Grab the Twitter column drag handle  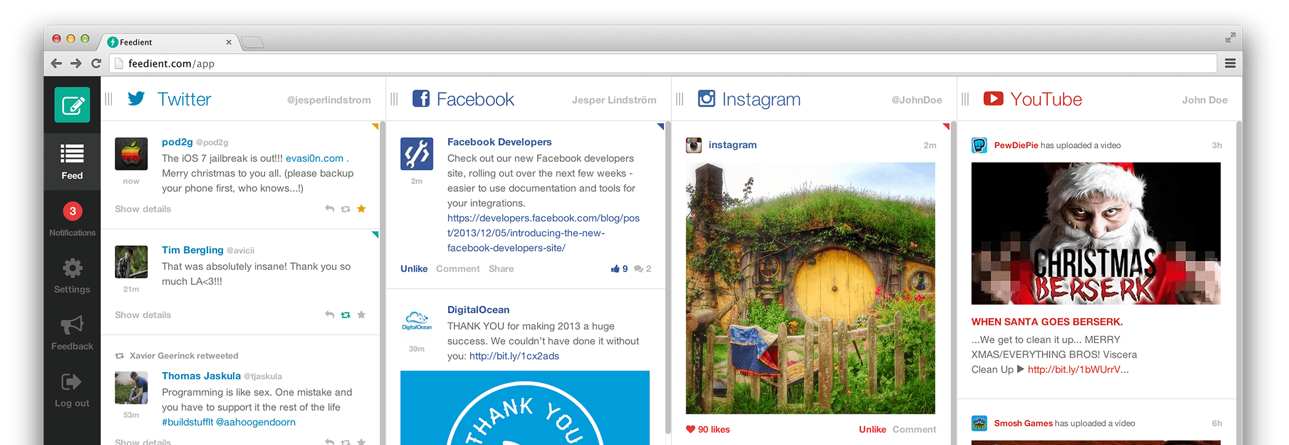tap(109, 99)
